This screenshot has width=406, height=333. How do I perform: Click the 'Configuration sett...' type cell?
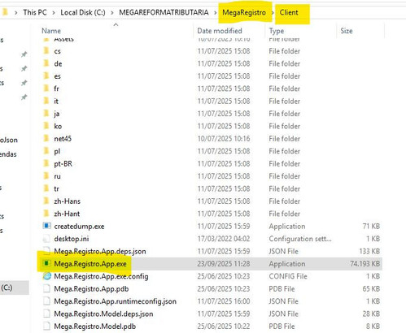(x=300, y=239)
